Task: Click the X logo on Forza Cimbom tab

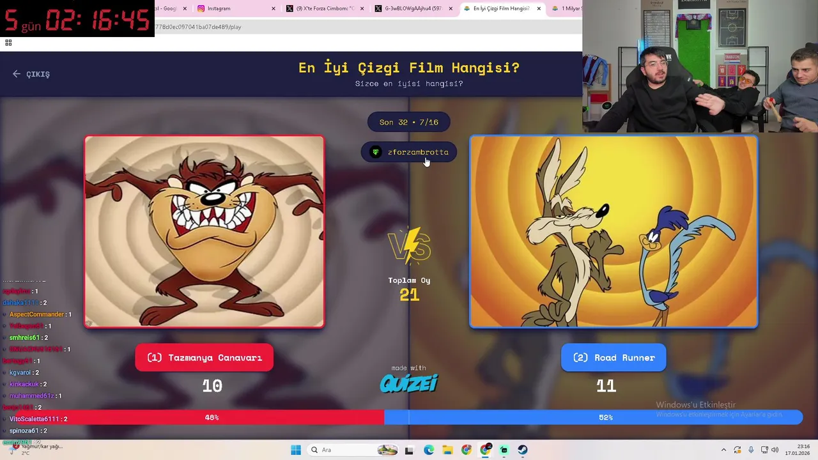Action: tap(289, 8)
